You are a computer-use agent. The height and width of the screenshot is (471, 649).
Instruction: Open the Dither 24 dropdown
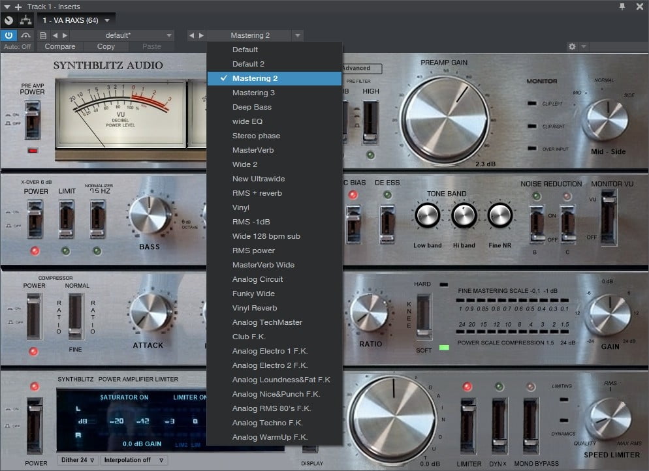click(x=76, y=460)
